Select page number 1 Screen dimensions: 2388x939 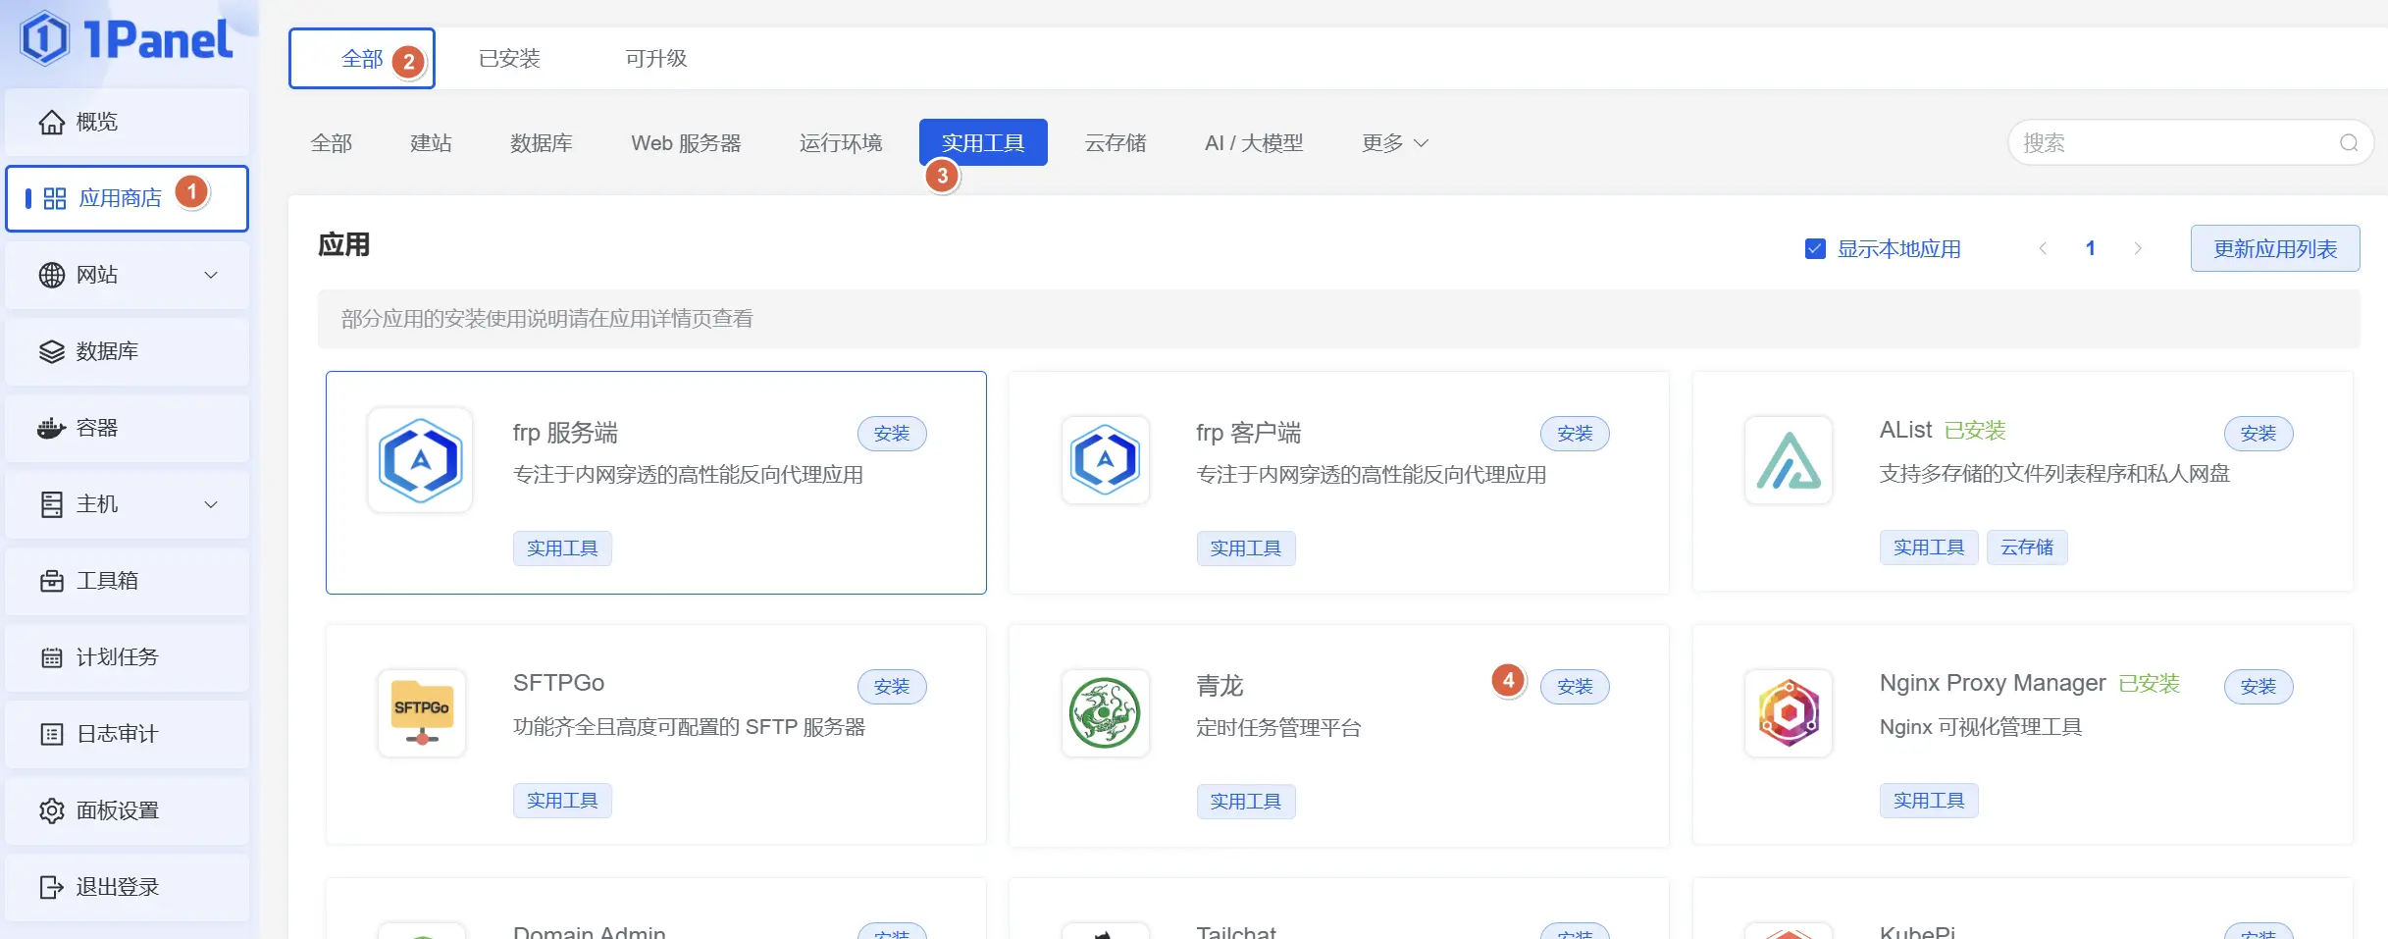2091,248
